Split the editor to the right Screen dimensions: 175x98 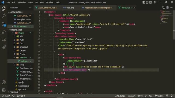[167, 8]
